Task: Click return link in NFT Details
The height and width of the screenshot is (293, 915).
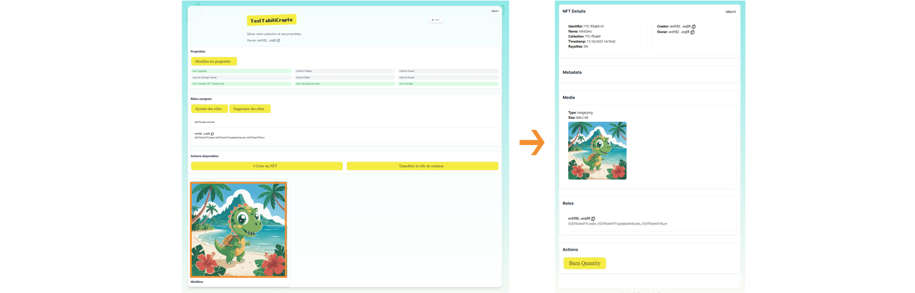Action: (730, 11)
